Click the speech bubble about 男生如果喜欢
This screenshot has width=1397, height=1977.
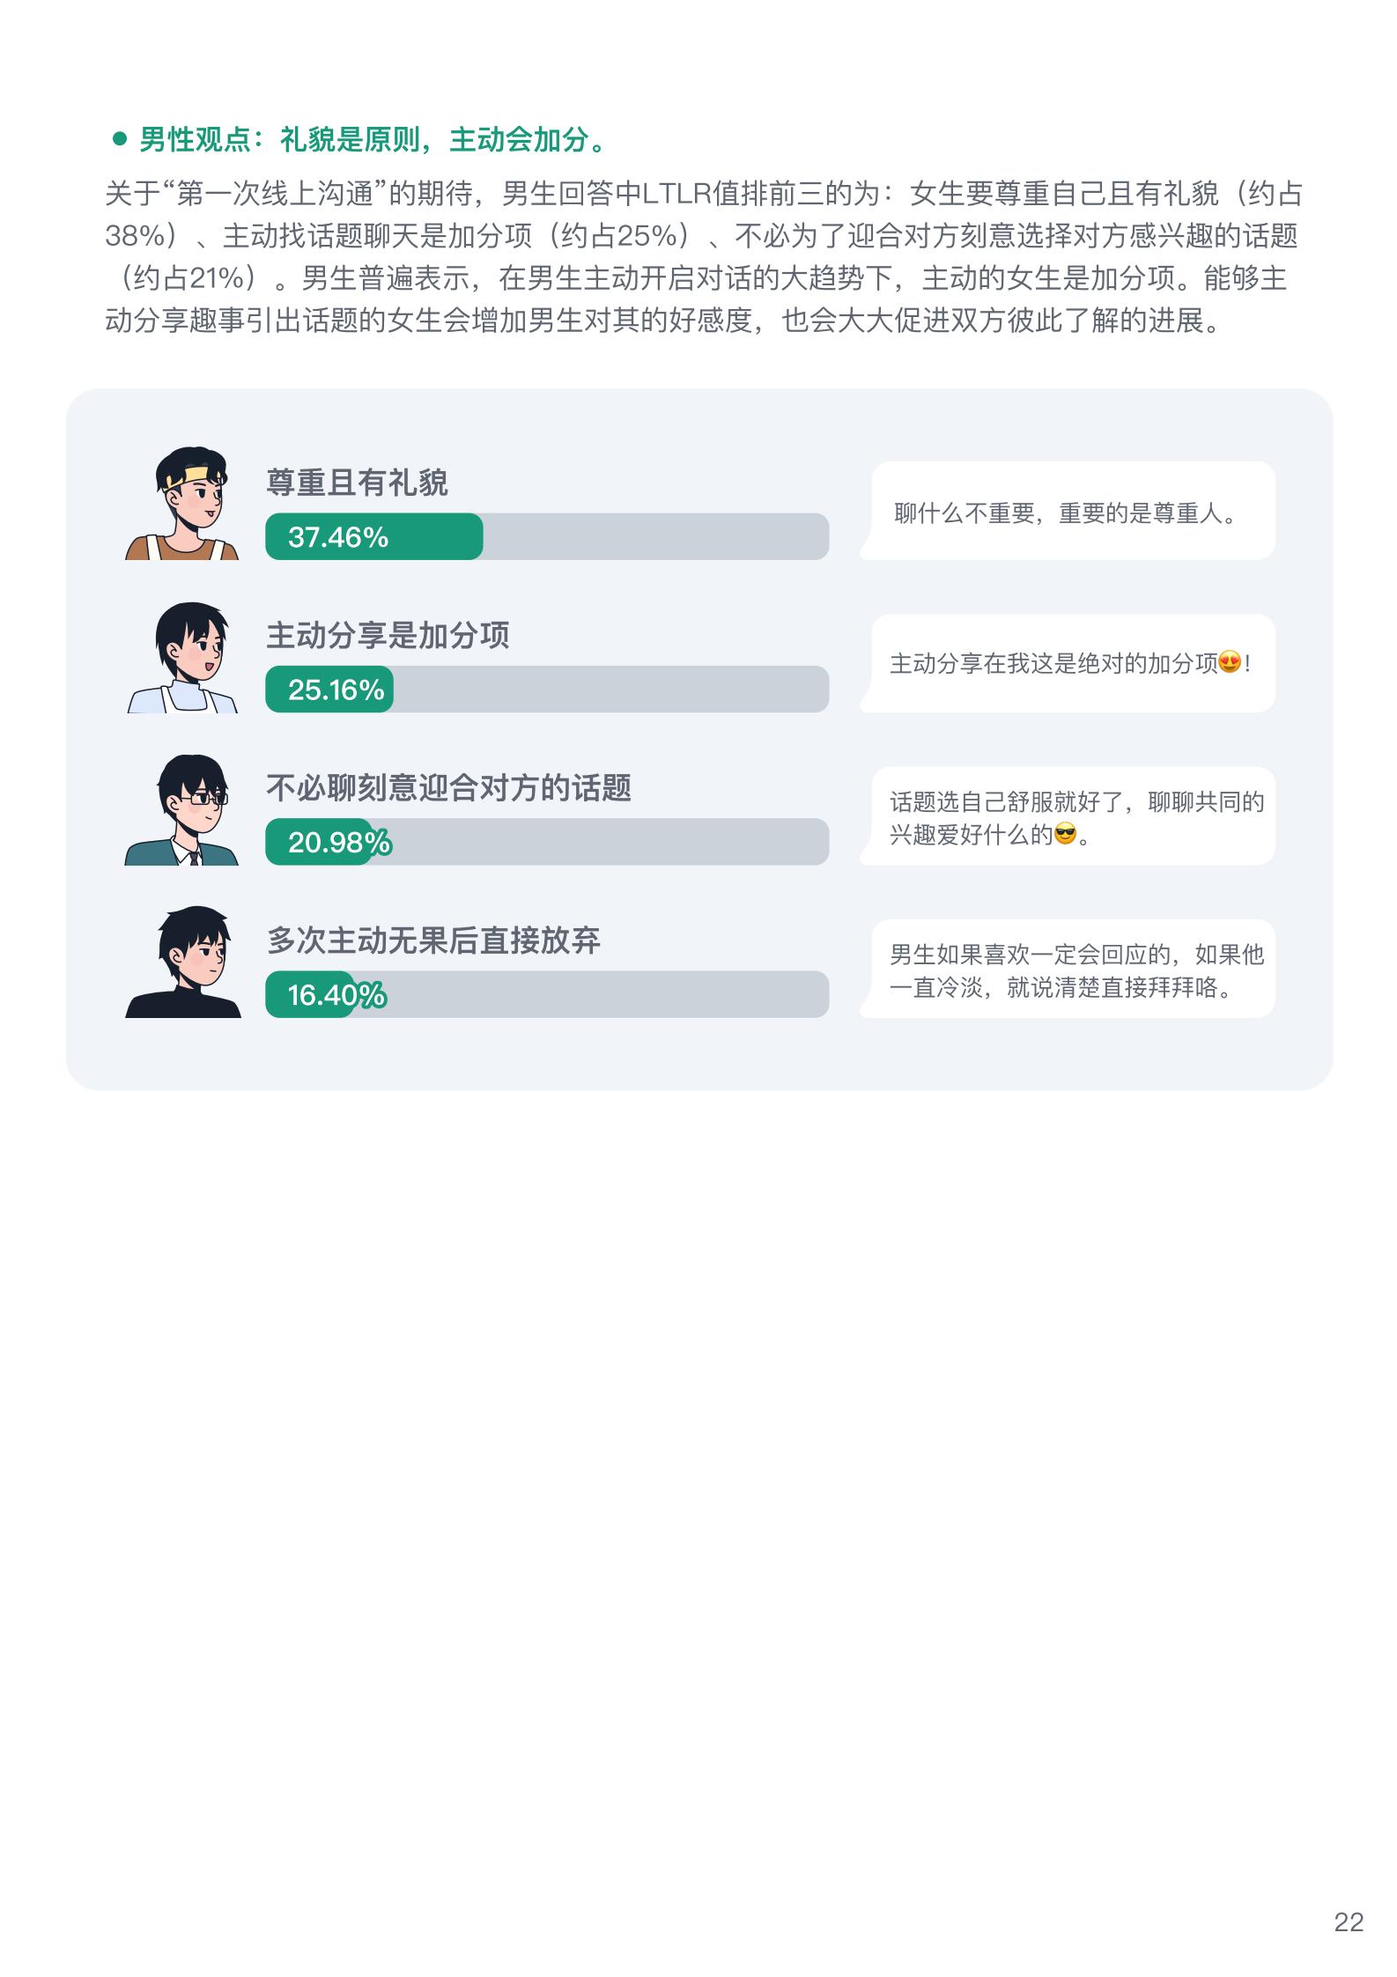(x=1068, y=969)
